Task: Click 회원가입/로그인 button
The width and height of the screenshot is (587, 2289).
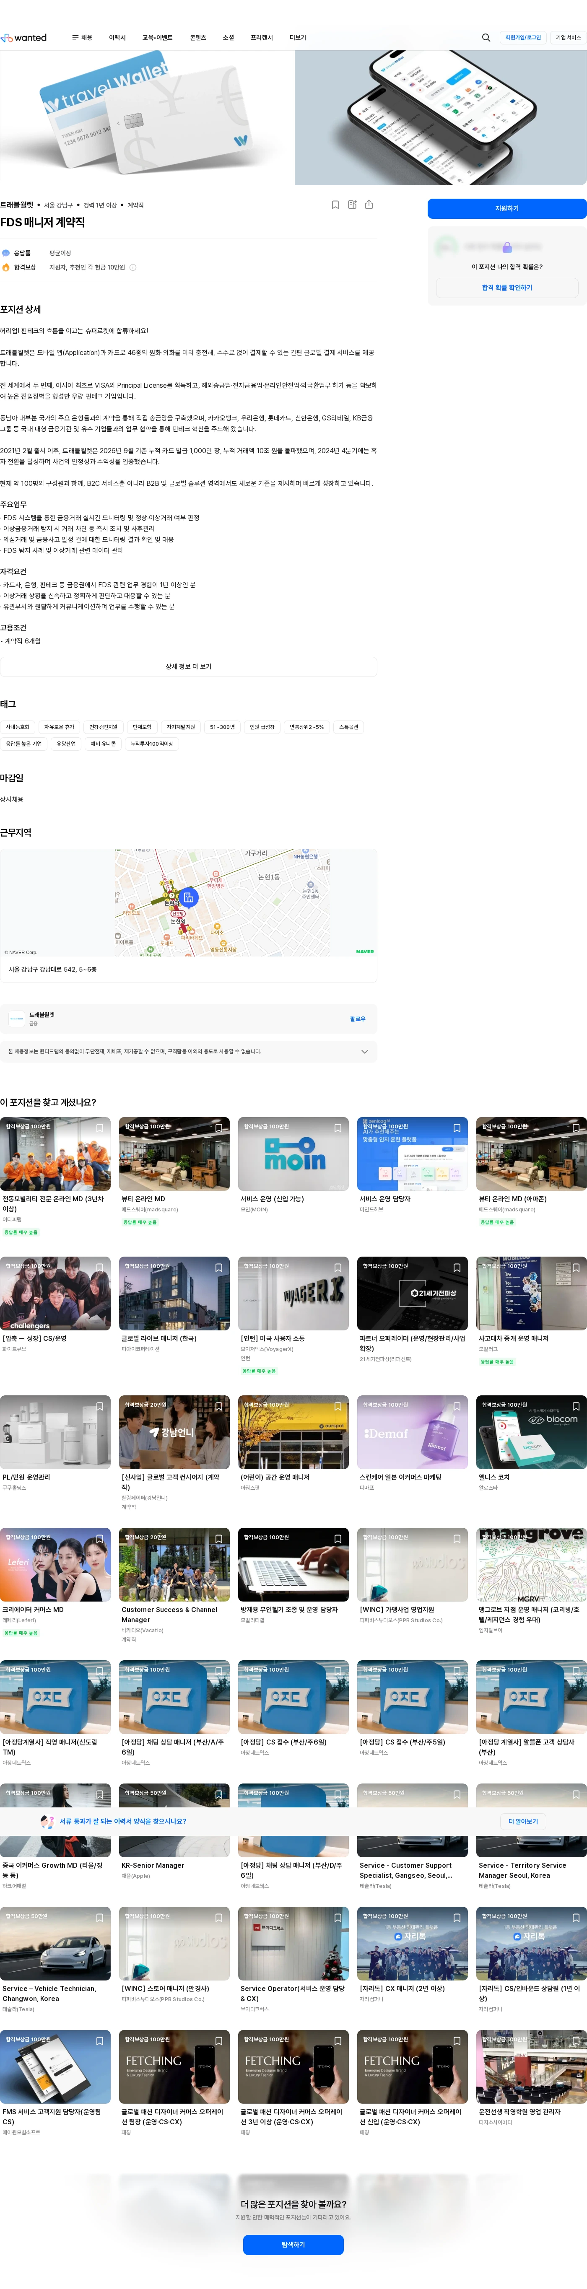Action: pyautogui.click(x=523, y=37)
